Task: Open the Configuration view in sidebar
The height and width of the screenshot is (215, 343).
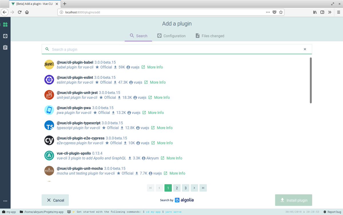Action: coord(5,36)
